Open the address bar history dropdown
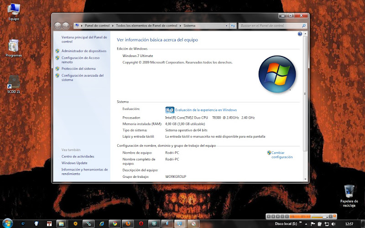Screen dimensions: 365x228 tap(226, 26)
